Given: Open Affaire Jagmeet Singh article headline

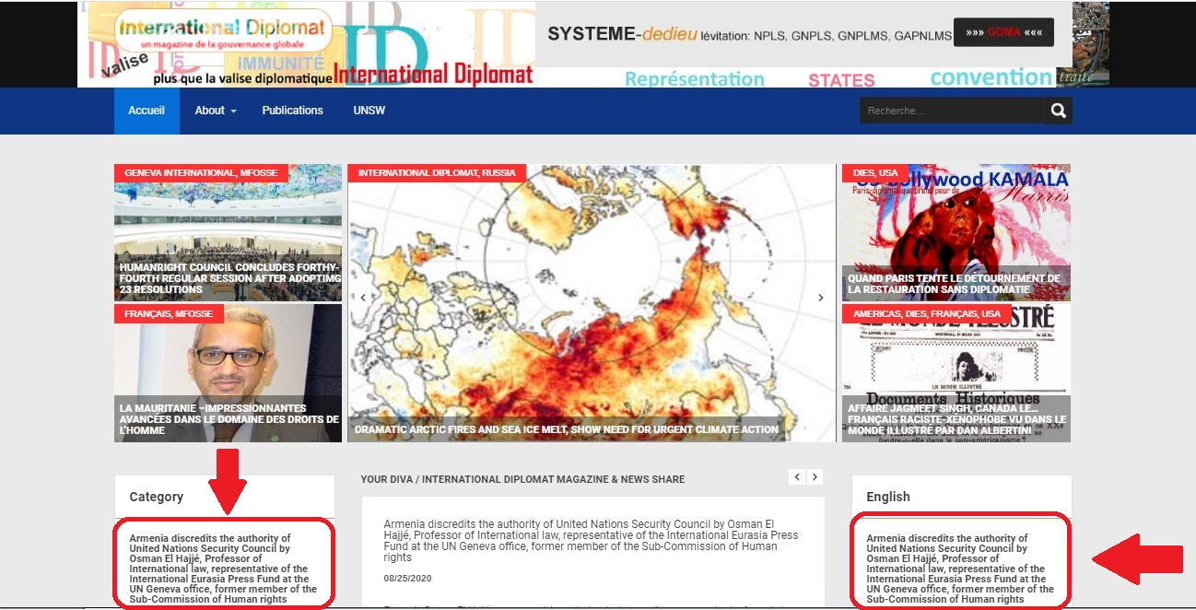Looking at the screenshot, I should point(956,419).
